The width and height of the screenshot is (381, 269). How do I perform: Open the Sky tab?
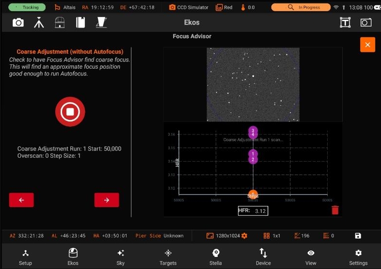pos(121,256)
